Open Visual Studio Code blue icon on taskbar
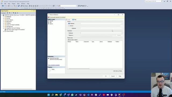This screenshot has width=172, height=97. [x=88, y=95]
